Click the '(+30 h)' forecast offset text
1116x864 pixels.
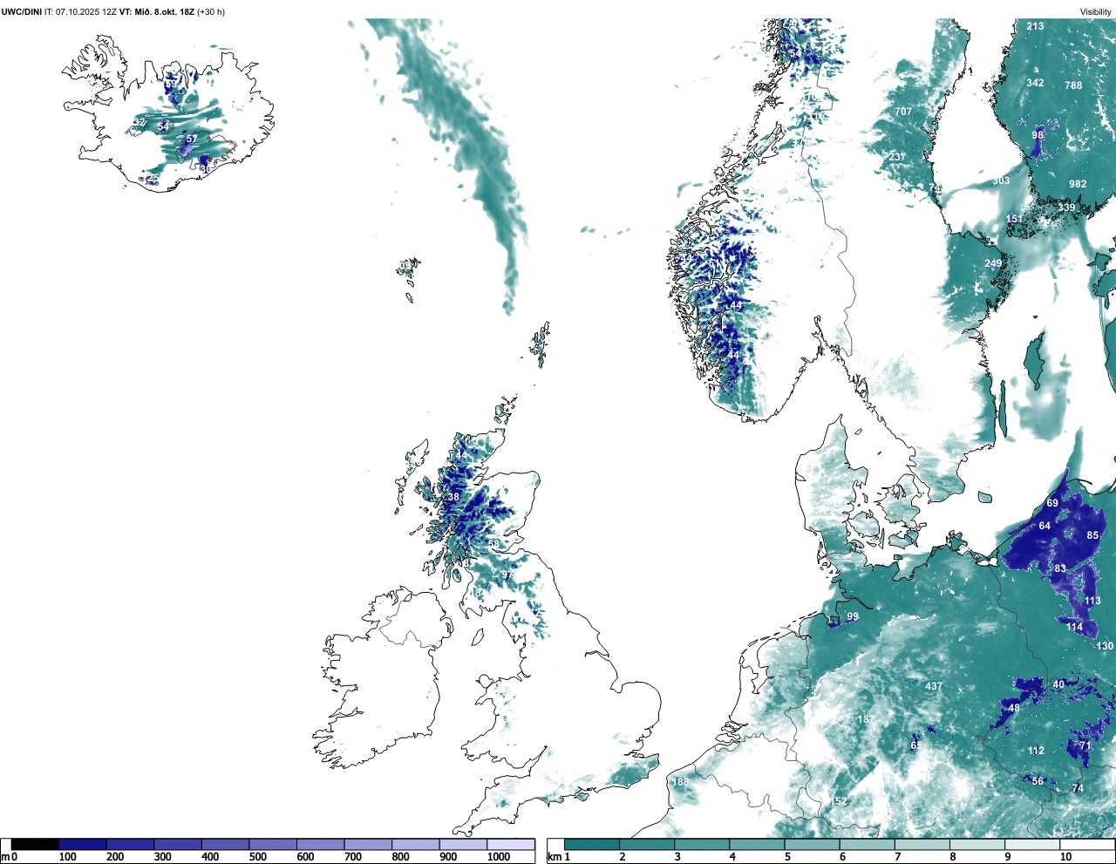pyautogui.click(x=211, y=12)
